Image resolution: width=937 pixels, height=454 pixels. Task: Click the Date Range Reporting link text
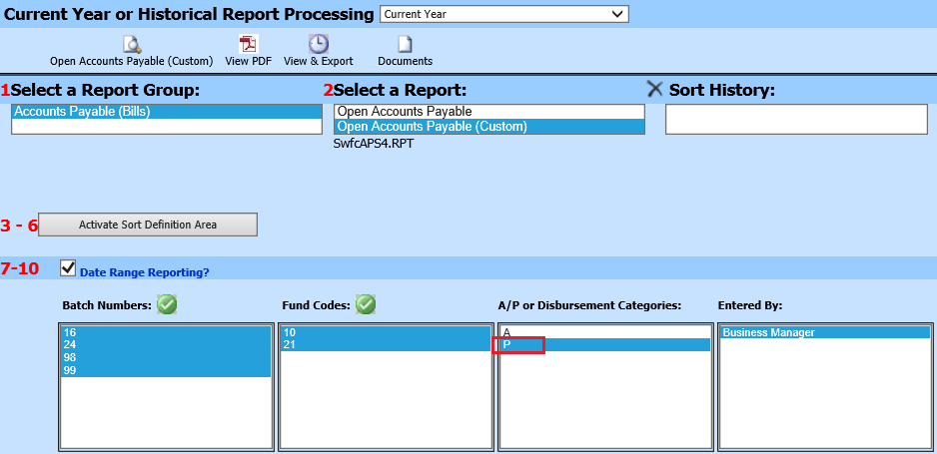[x=144, y=272]
